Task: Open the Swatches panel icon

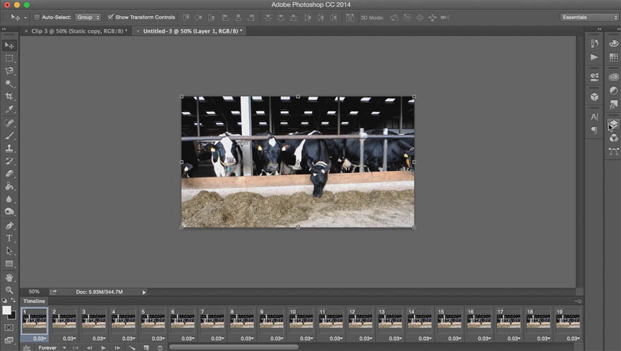Action: (613, 57)
